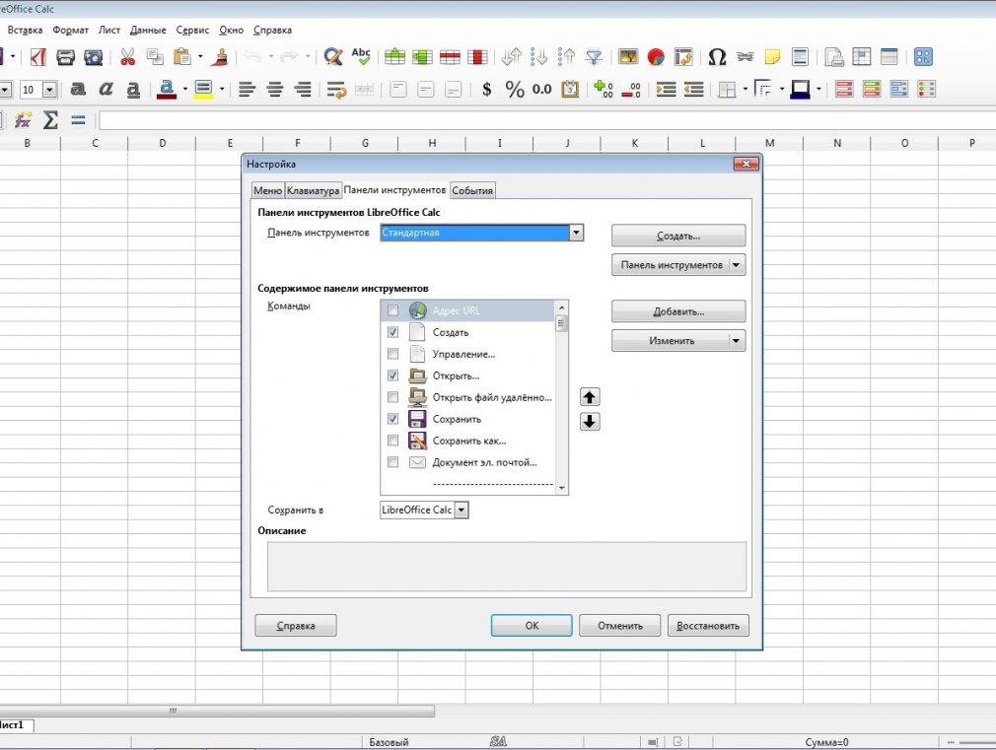
Task: Run the Abc spelling check icon
Action: click(362, 57)
